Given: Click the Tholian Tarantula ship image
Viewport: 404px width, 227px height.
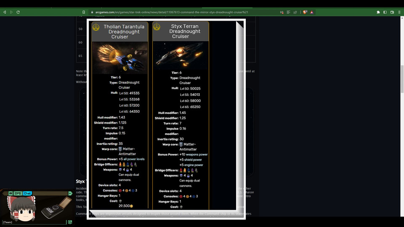Looking at the screenshot, I should pos(120,58).
